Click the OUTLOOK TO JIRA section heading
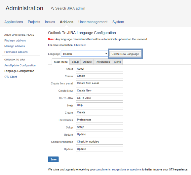 pyautogui.click(x=15, y=60)
